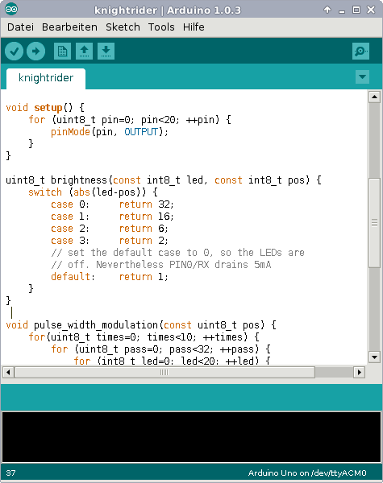Click the 'pinMode(pin, OUTPUT);' line
Image resolution: width=383 pixels, height=483 pixels.
tap(110, 132)
